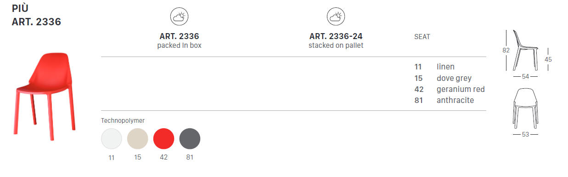Image resolution: width=568 pixels, height=177 pixels.
Task: Pick the geranium red color swatch
Action: 163,139
